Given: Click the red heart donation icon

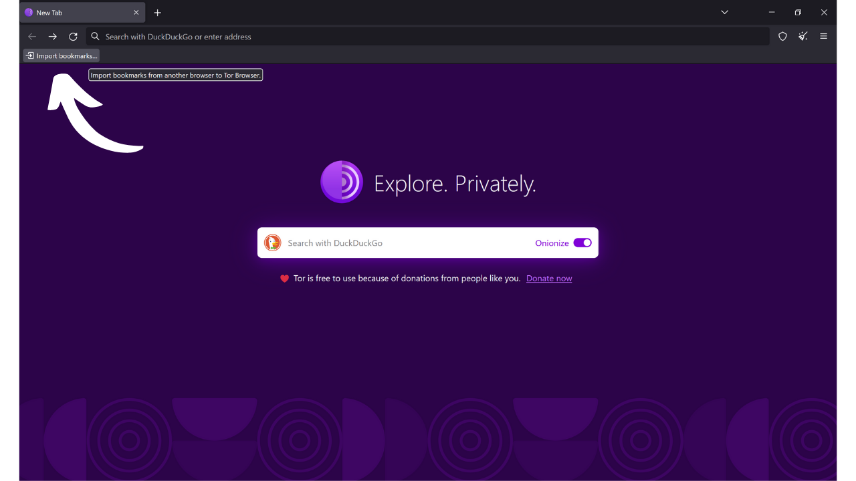Looking at the screenshot, I should click(x=284, y=278).
